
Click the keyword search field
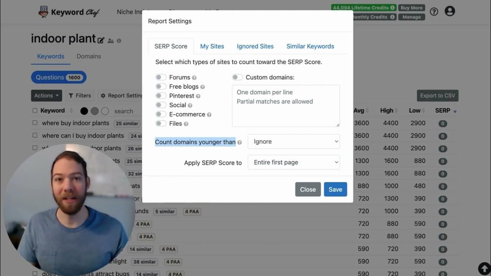coord(127,111)
